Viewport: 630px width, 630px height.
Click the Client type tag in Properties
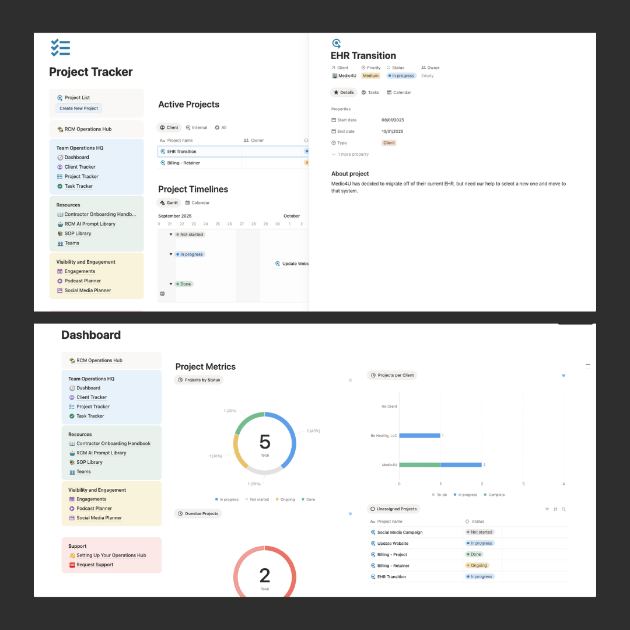tap(388, 143)
